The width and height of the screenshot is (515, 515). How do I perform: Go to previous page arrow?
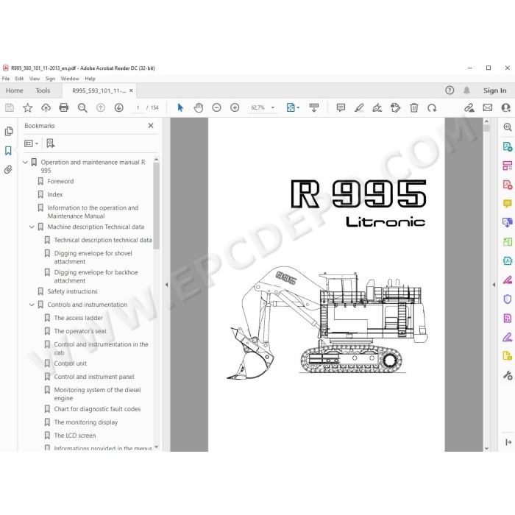pos(101,107)
